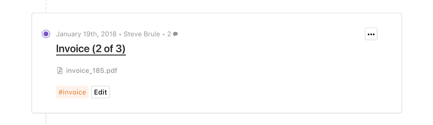Viewport: 433px width, 125px height.
Task: Click the January 19th, 2018 date
Action: pos(86,34)
